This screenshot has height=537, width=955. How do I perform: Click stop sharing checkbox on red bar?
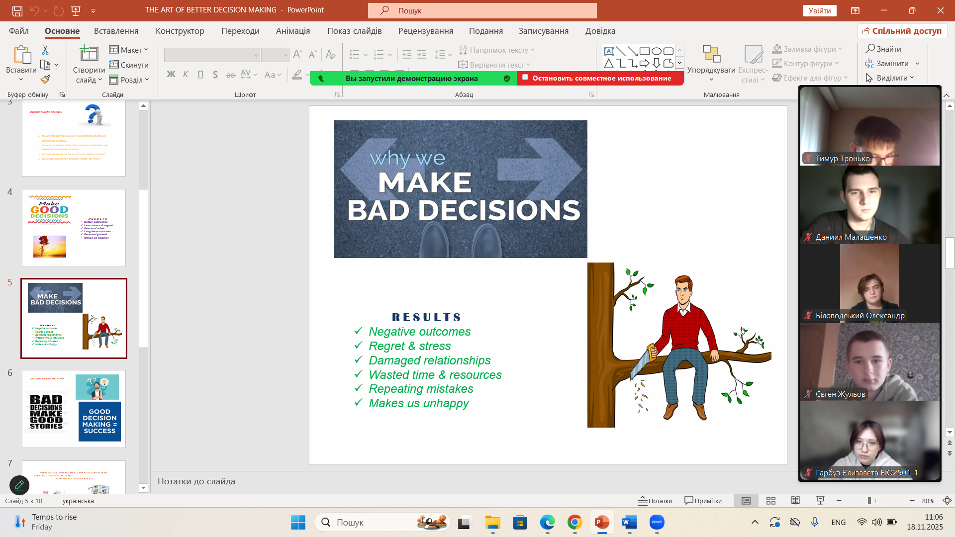[x=525, y=77]
